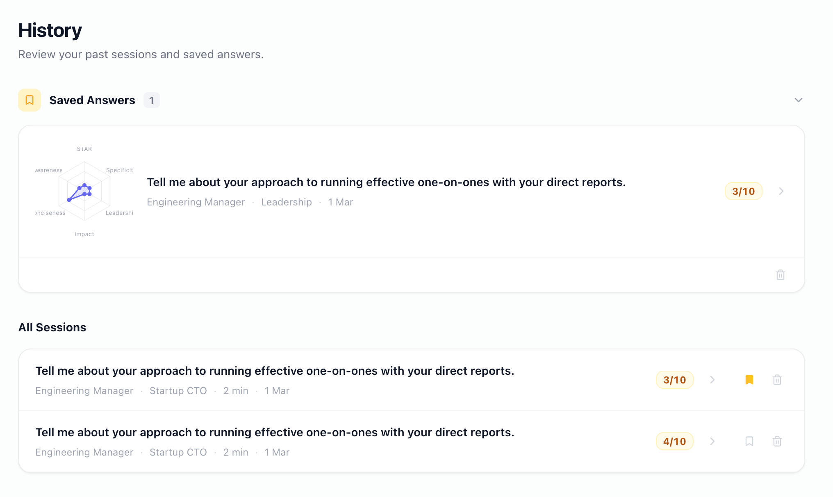
Task: Open the saved answer question title
Action: pyautogui.click(x=386, y=182)
